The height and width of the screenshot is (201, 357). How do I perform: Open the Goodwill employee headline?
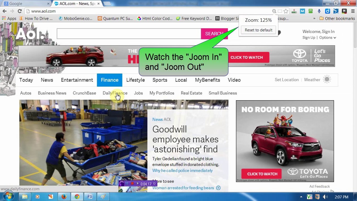click(x=185, y=139)
